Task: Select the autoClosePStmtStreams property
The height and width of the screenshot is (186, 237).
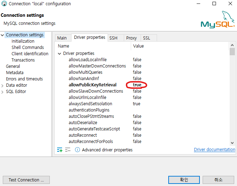Action: tap(91, 116)
